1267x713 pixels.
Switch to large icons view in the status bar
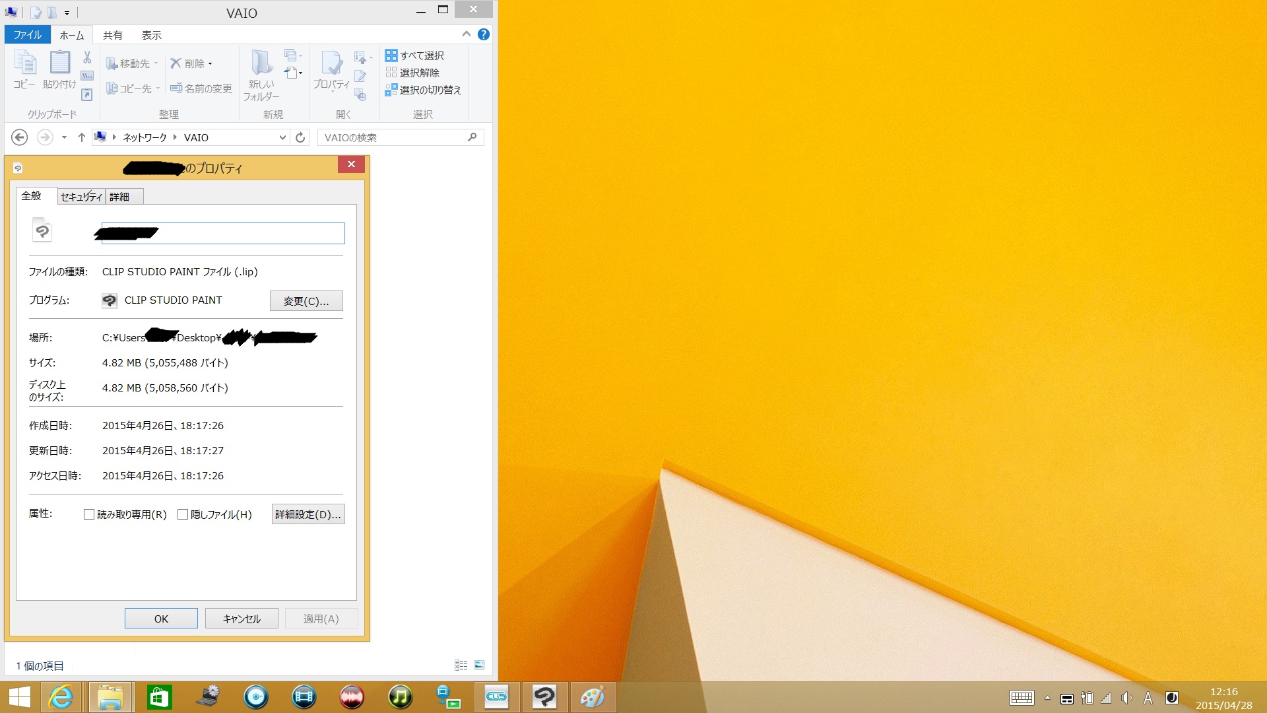click(x=479, y=665)
